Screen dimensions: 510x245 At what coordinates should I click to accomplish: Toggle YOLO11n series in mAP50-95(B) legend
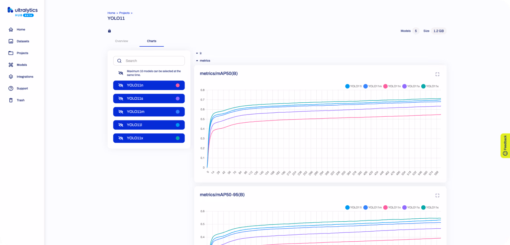[x=392, y=208]
